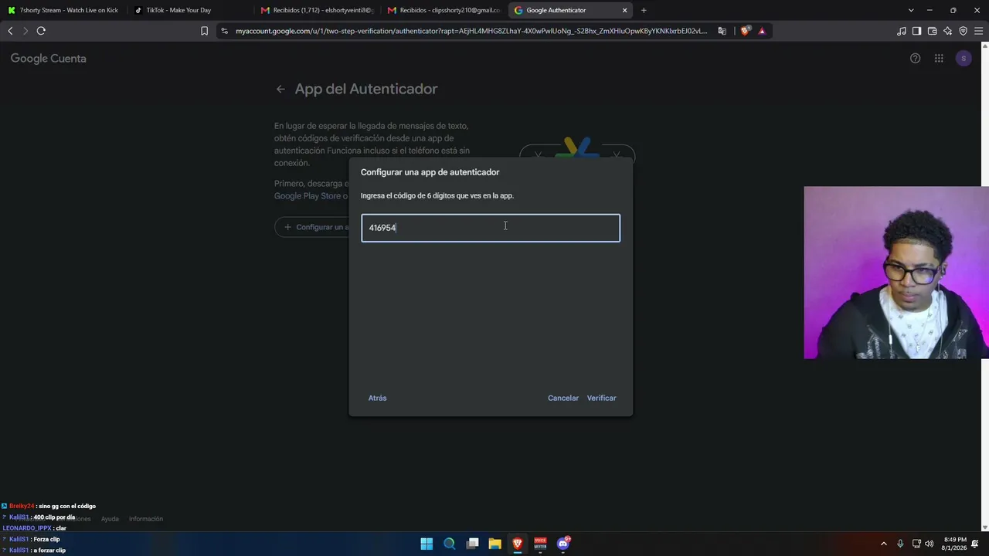
Task: Open Windows taskbar search
Action: click(449, 544)
